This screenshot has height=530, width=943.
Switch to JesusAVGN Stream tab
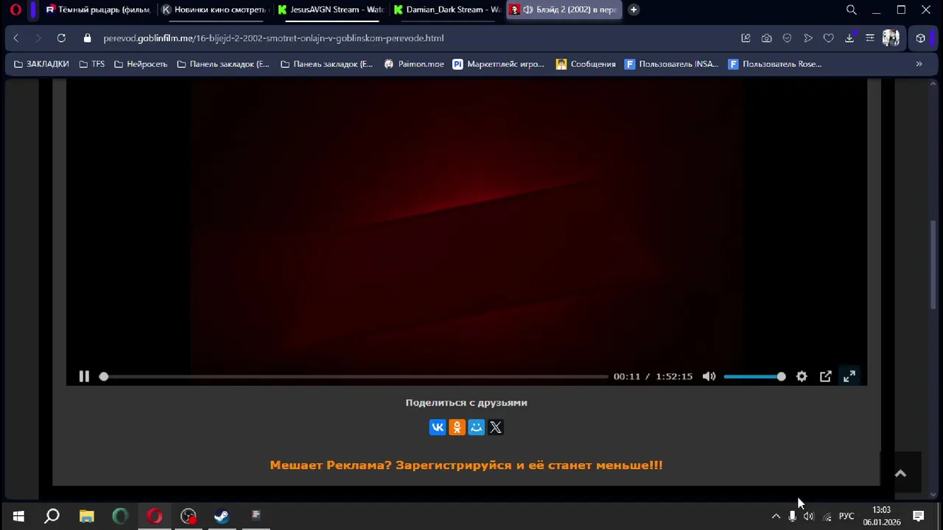330,10
